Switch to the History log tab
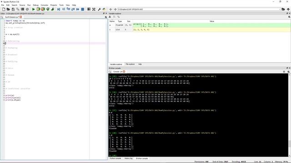The image size is (291, 163). (128, 158)
